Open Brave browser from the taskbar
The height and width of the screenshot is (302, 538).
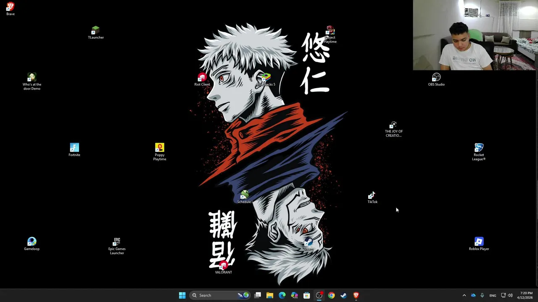[x=356, y=295]
